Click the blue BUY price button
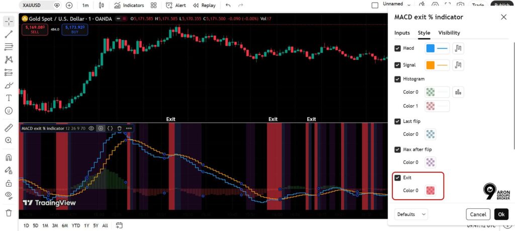Image resolution: width=515 pixels, height=231 pixels. tap(74, 30)
